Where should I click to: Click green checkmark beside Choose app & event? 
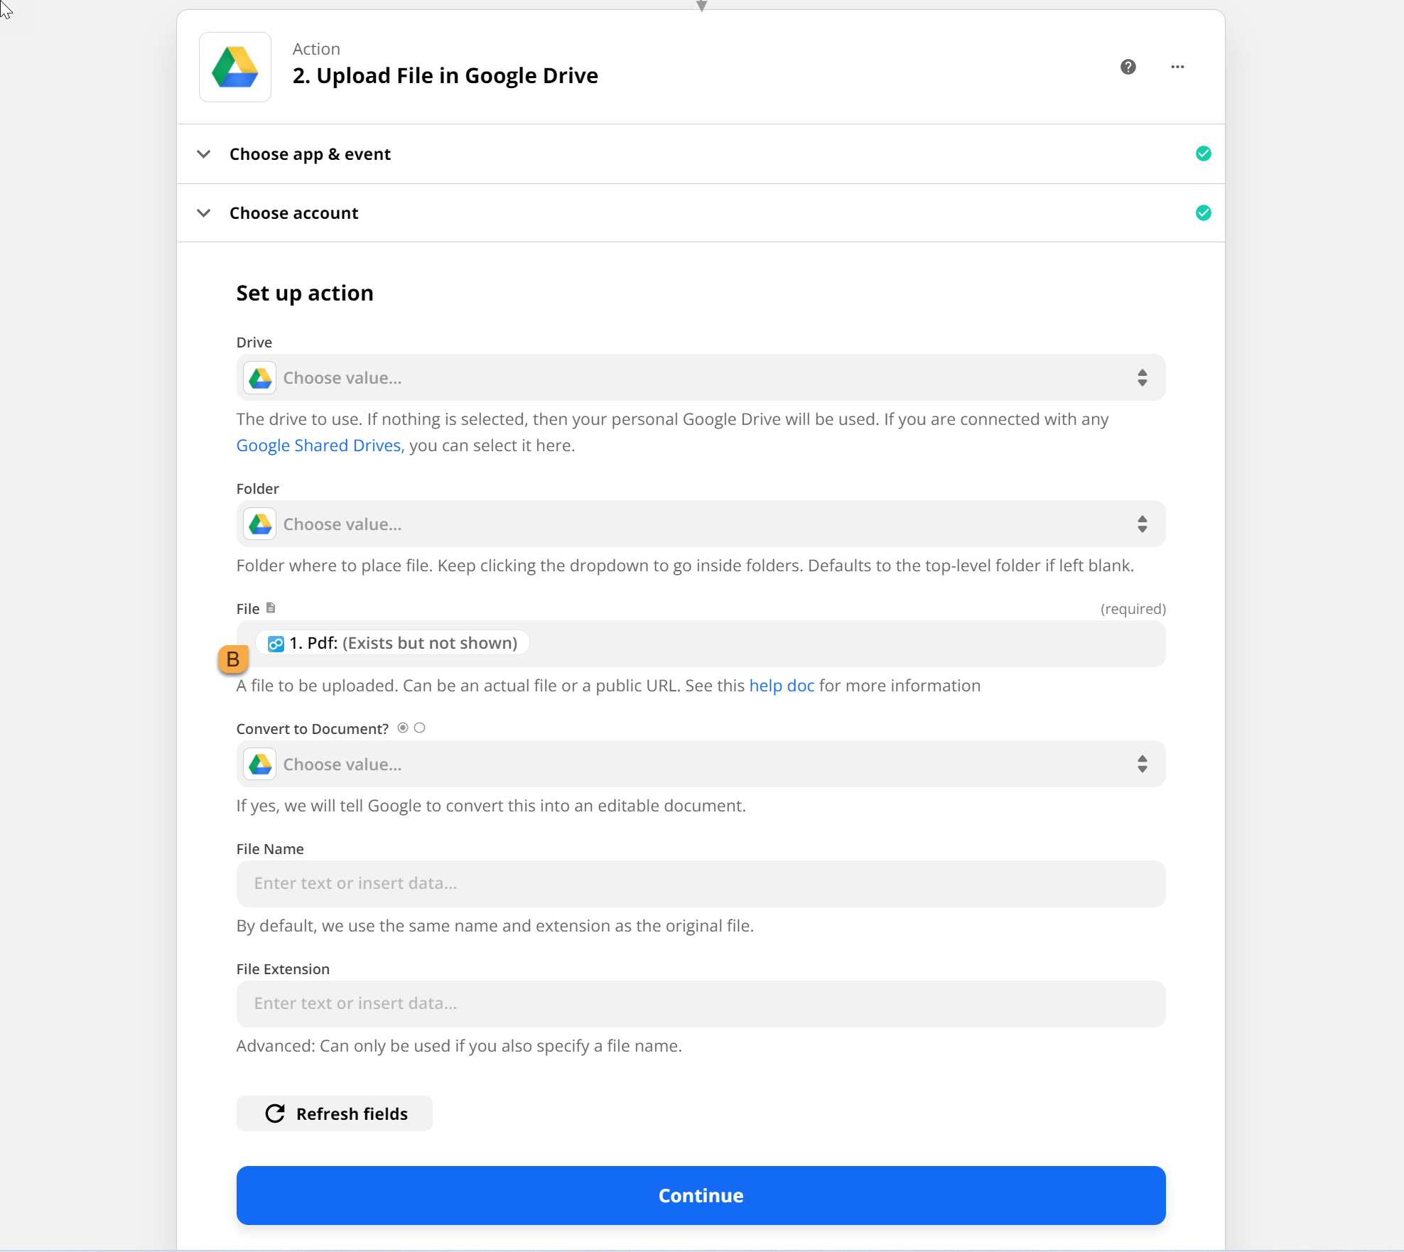[1203, 154]
